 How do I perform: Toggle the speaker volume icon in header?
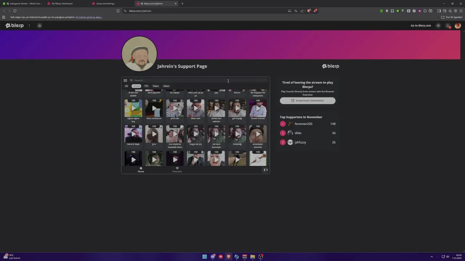[438, 25]
